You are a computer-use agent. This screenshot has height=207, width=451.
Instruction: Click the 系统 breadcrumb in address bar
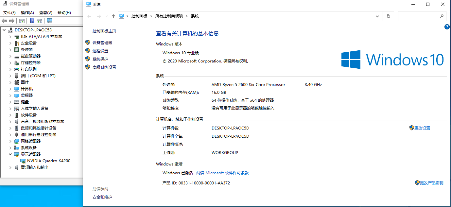[x=195, y=16]
